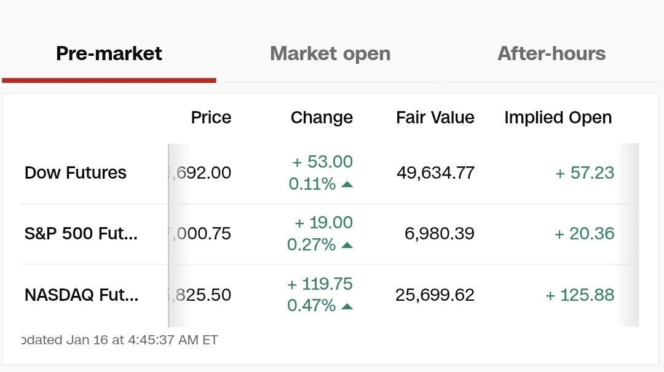Click Dow Futures fair value 49,634.77
664x372 pixels.
click(435, 173)
